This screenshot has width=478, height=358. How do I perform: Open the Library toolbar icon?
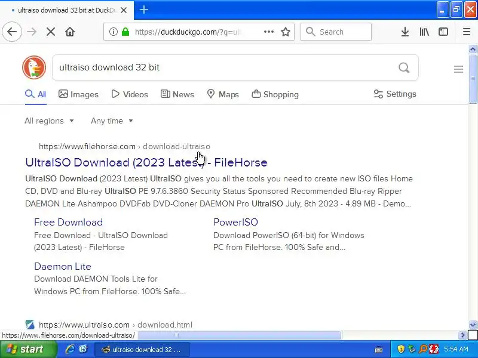pyautogui.click(x=424, y=32)
